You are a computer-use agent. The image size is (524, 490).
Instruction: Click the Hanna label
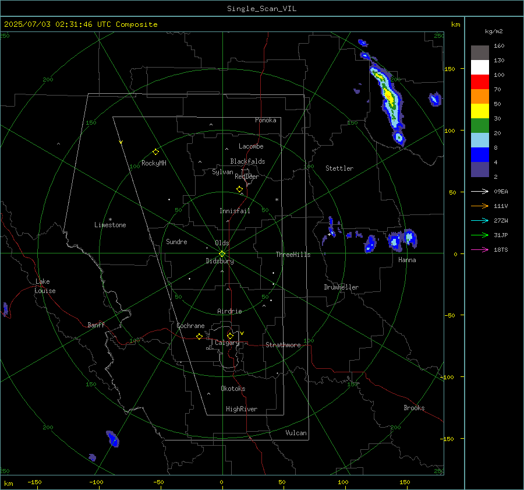pos(407,260)
